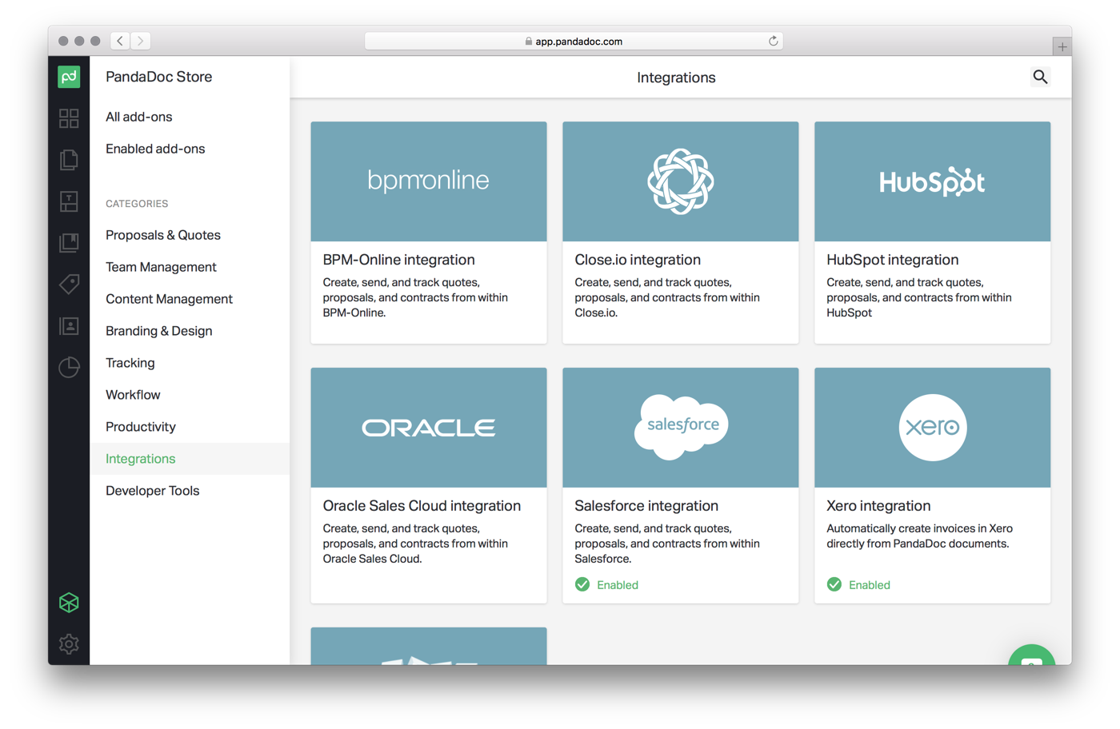Click the browser back arrow
Screen dimensions: 1120x729
coord(120,41)
